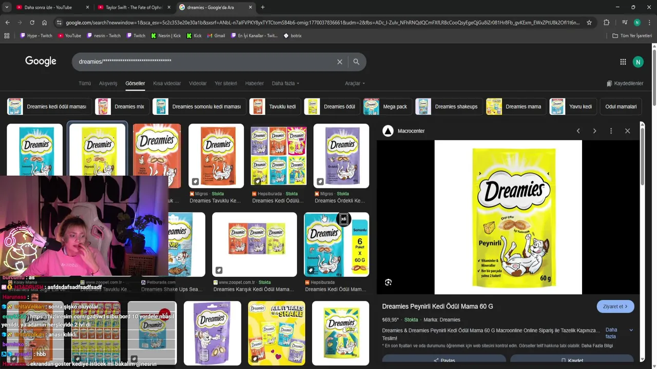
Task: Open the Google apps grid
Action: click(623, 62)
